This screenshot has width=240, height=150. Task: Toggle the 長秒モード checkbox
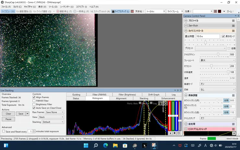pos(223,36)
